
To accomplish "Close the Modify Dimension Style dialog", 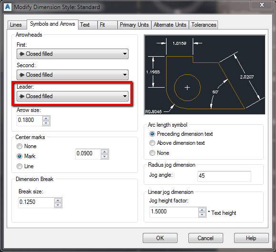I will tap(262, 5).
